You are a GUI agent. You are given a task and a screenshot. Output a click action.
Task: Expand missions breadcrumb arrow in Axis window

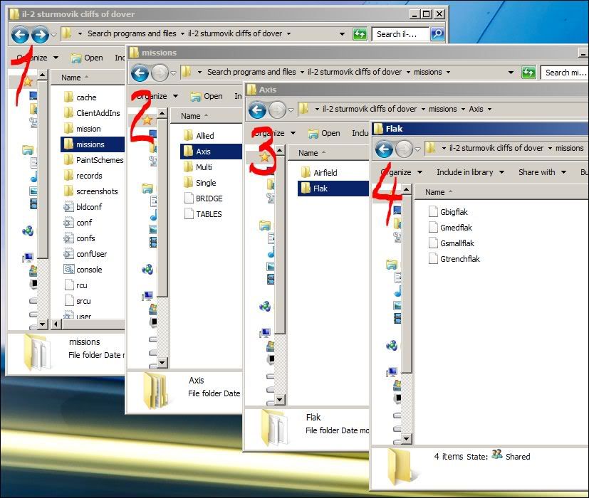pos(463,110)
